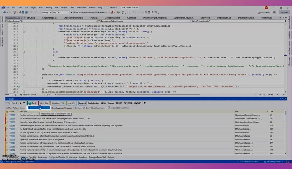This screenshot has width=292, height=169.
Task: Open Don't Check Files From dropdown
Action: pyautogui.click(x=95, y=108)
